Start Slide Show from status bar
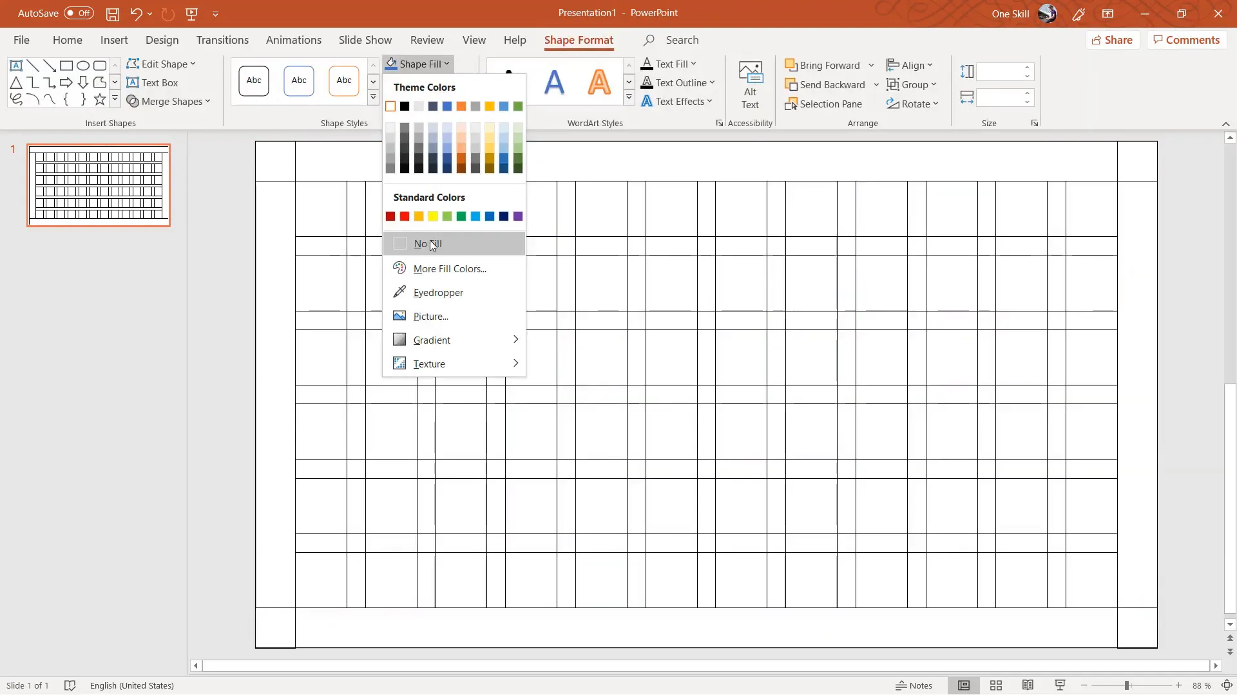This screenshot has width=1237, height=695. click(x=1060, y=685)
